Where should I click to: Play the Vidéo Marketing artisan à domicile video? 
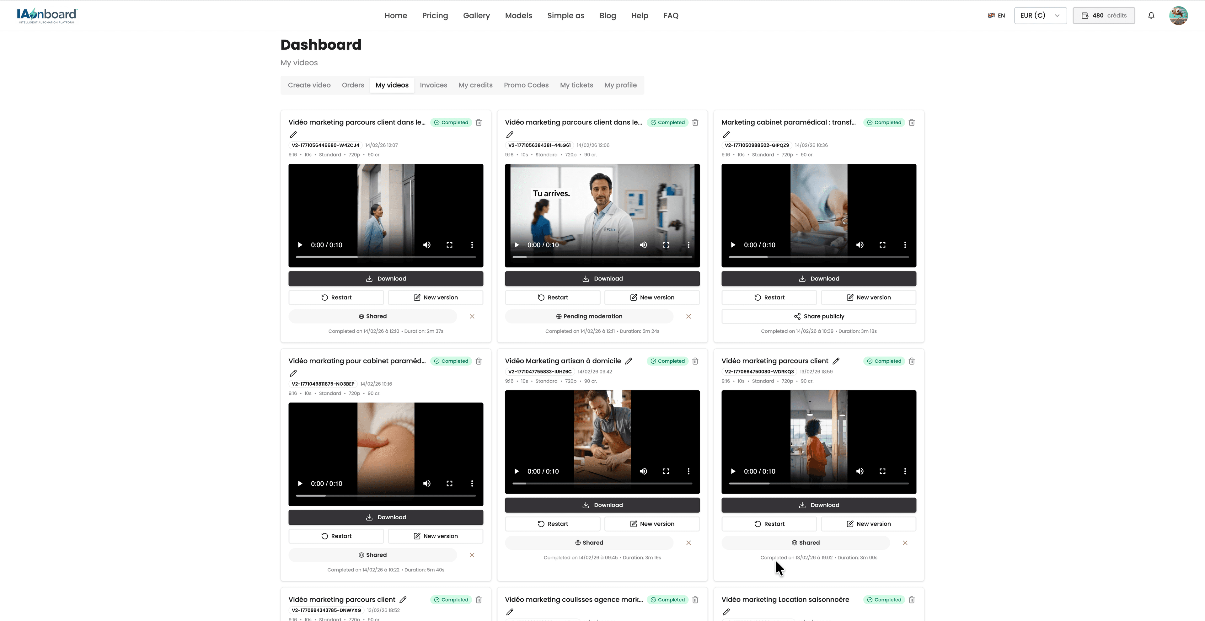point(517,471)
